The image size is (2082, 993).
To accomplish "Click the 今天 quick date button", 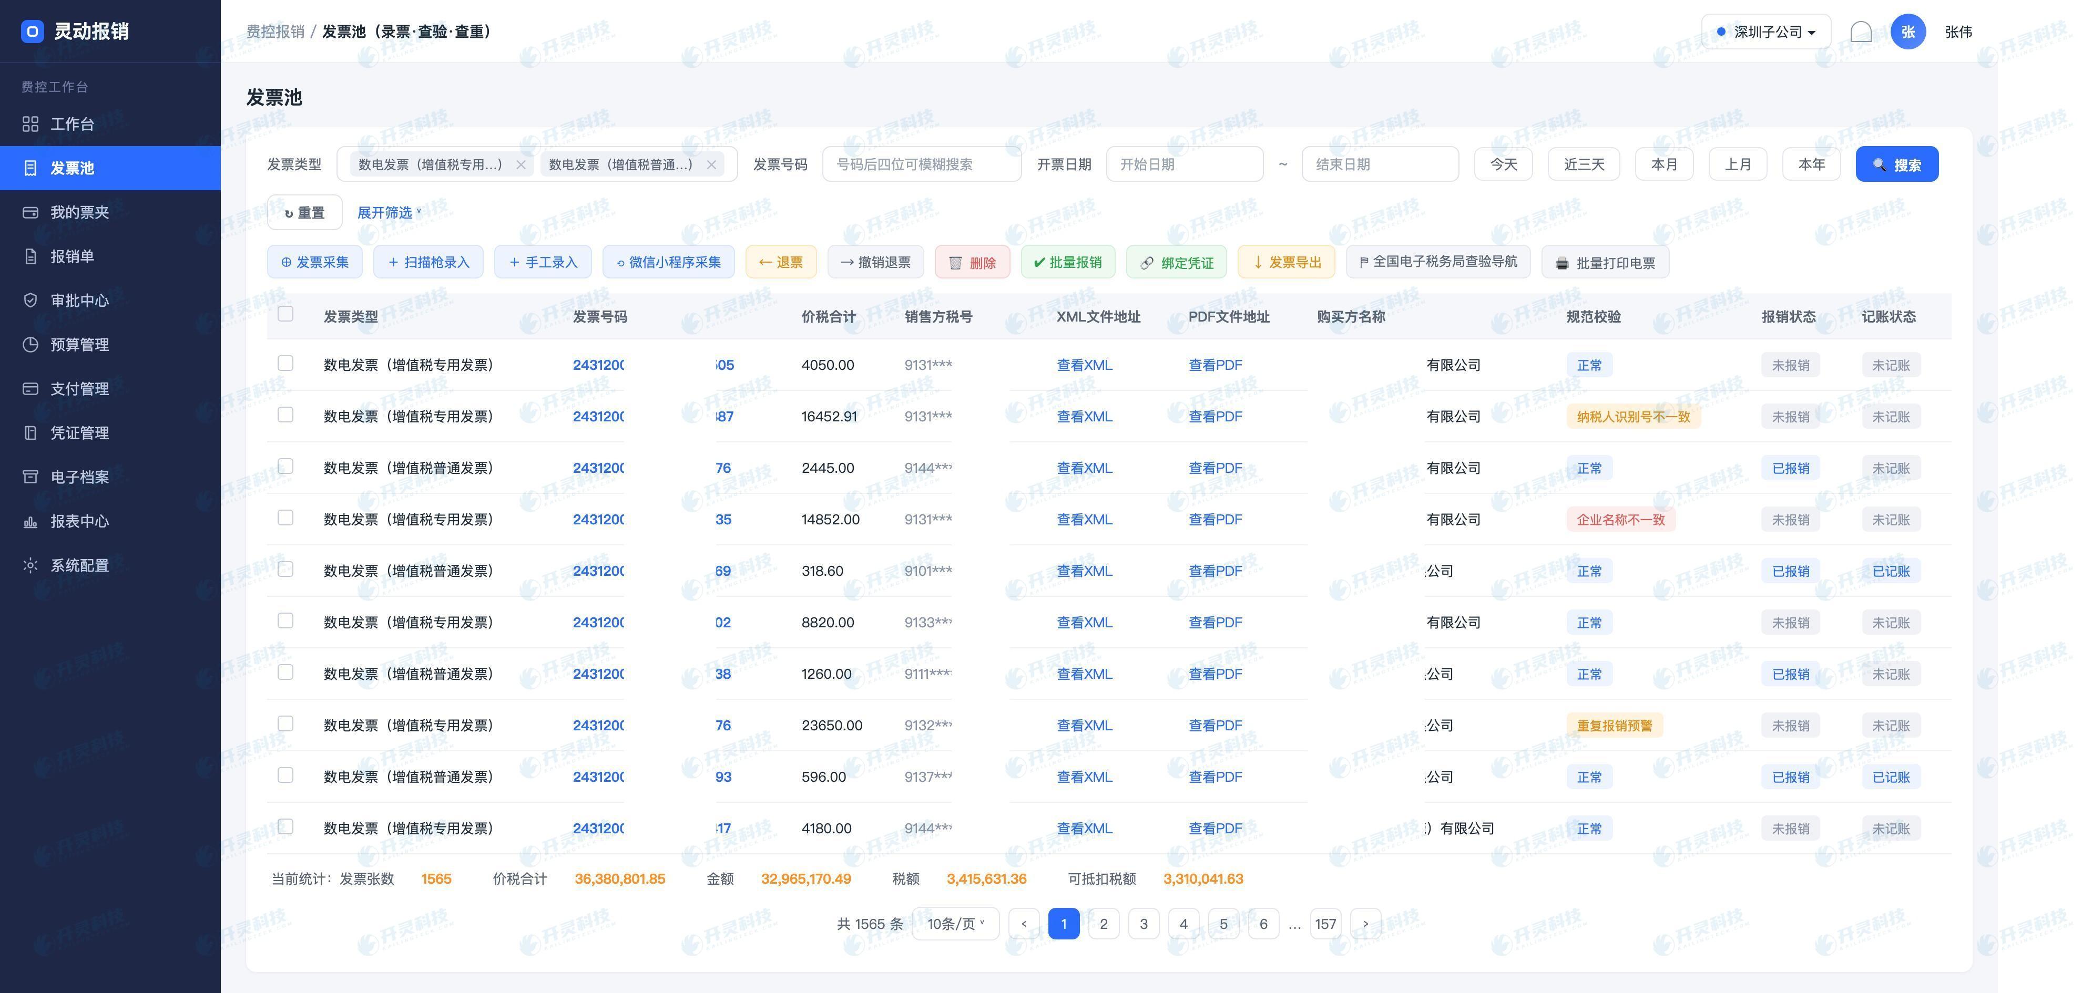I will tap(1503, 164).
